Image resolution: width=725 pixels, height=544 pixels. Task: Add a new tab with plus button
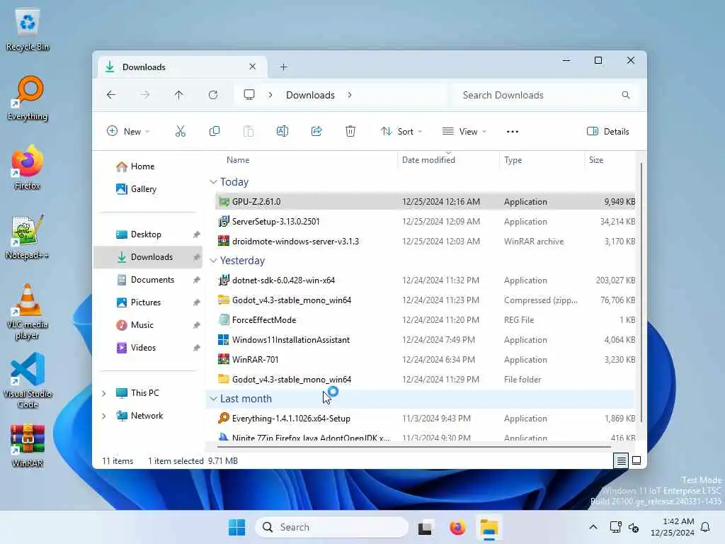pyautogui.click(x=283, y=67)
